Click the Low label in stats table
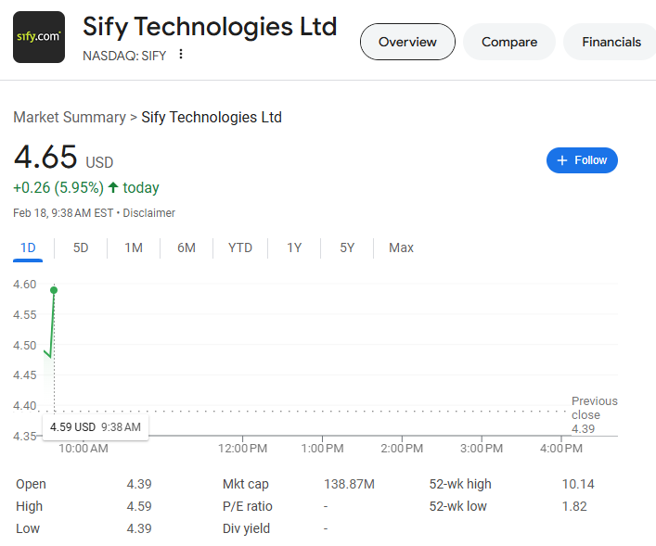 click(x=28, y=528)
